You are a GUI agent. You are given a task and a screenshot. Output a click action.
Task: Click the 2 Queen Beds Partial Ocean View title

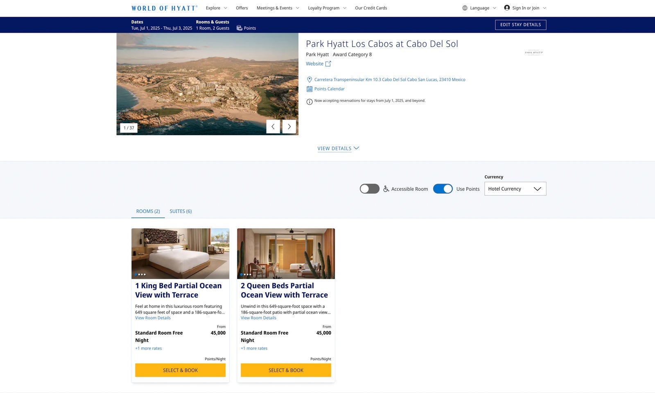point(285,290)
